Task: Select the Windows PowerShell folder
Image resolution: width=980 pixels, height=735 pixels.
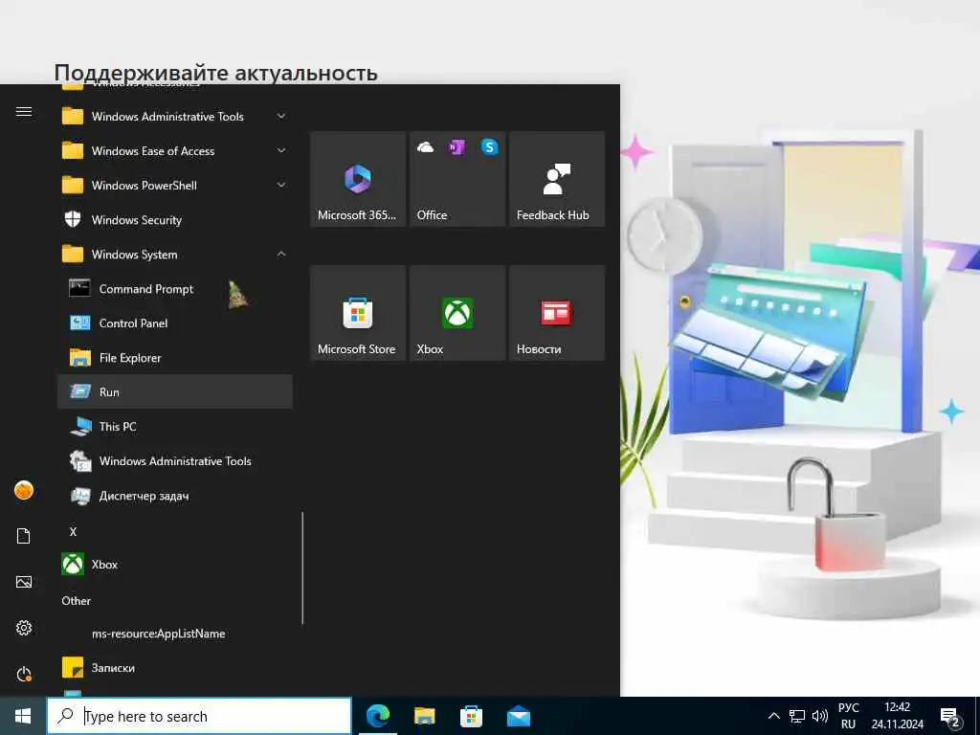Action: pyautogui.click(x=175, y=185)
